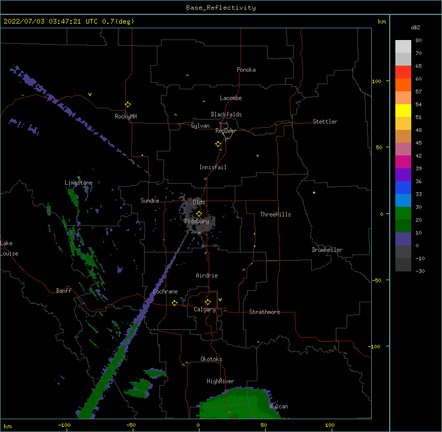Click the dBZ legend heading

415,27
